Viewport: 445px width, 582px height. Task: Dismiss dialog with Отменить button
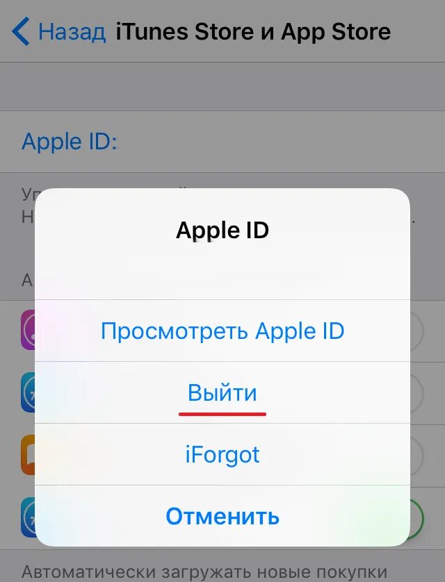tap(222, 516)
